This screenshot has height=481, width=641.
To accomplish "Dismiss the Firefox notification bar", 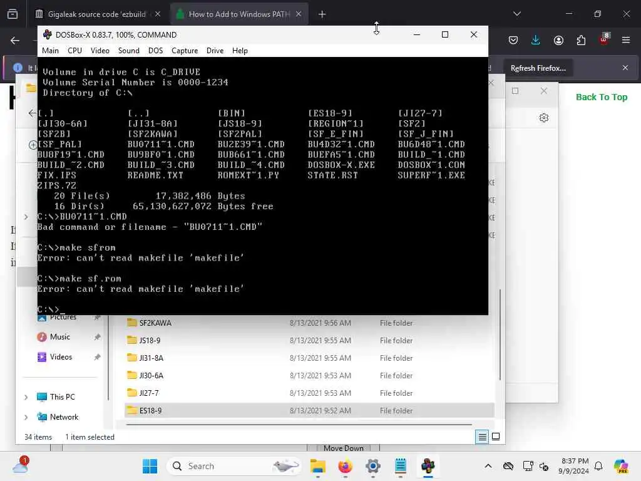I will tap(625, 68).
